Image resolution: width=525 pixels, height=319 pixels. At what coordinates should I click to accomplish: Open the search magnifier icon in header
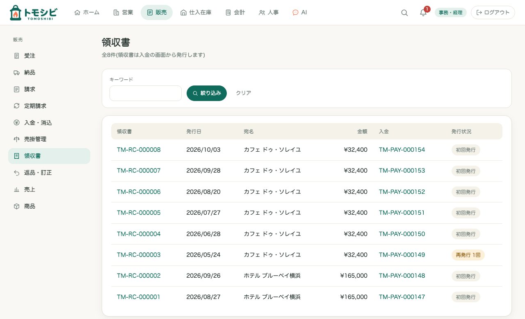coord(404,13)
